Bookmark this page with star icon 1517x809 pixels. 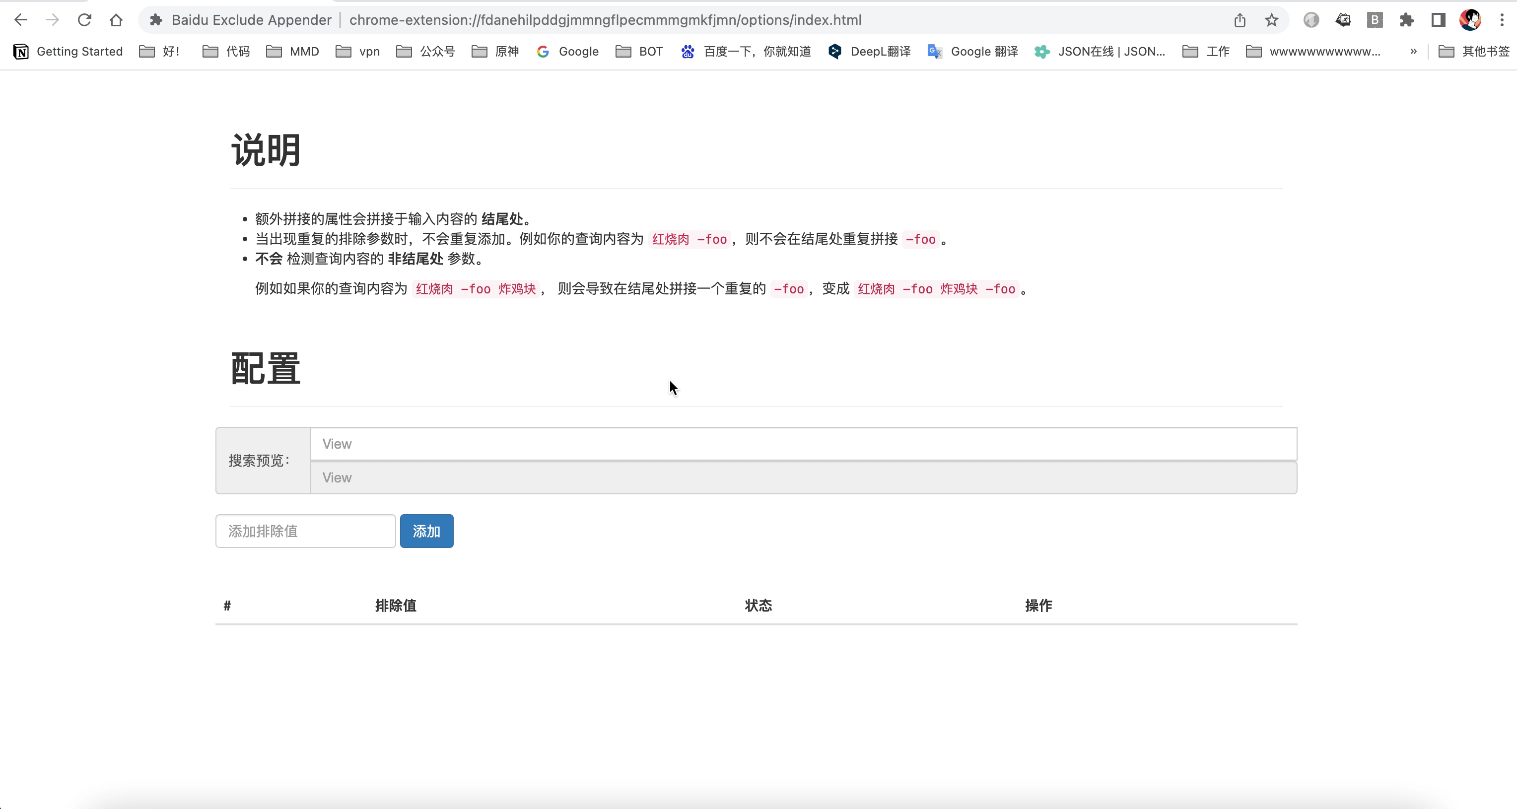1271,20
